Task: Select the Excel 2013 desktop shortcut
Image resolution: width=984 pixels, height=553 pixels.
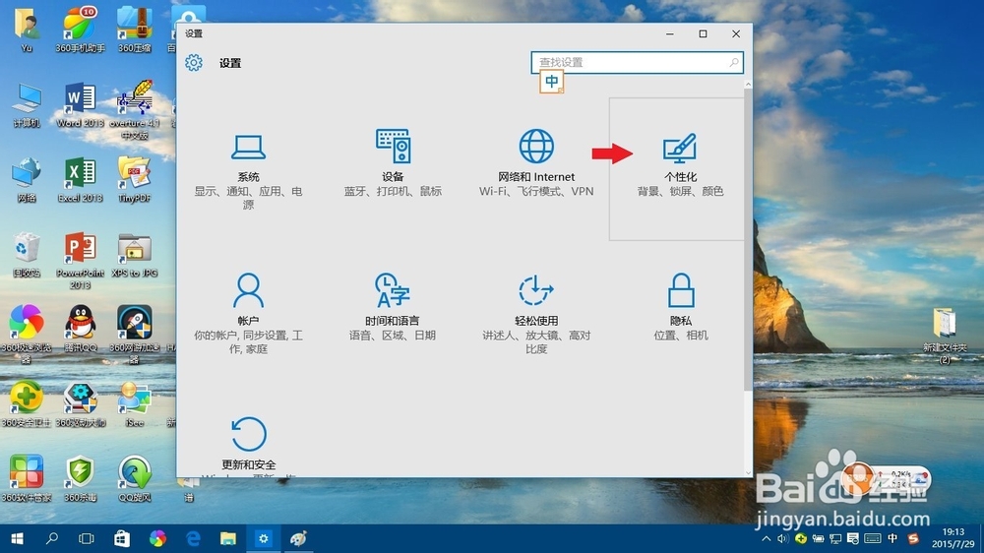Action: point(80,179)
